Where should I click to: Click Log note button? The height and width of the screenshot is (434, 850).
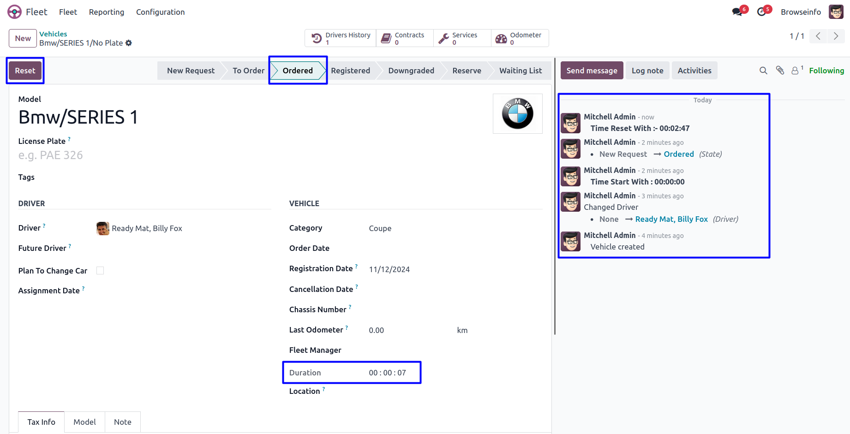pos(647,71)
